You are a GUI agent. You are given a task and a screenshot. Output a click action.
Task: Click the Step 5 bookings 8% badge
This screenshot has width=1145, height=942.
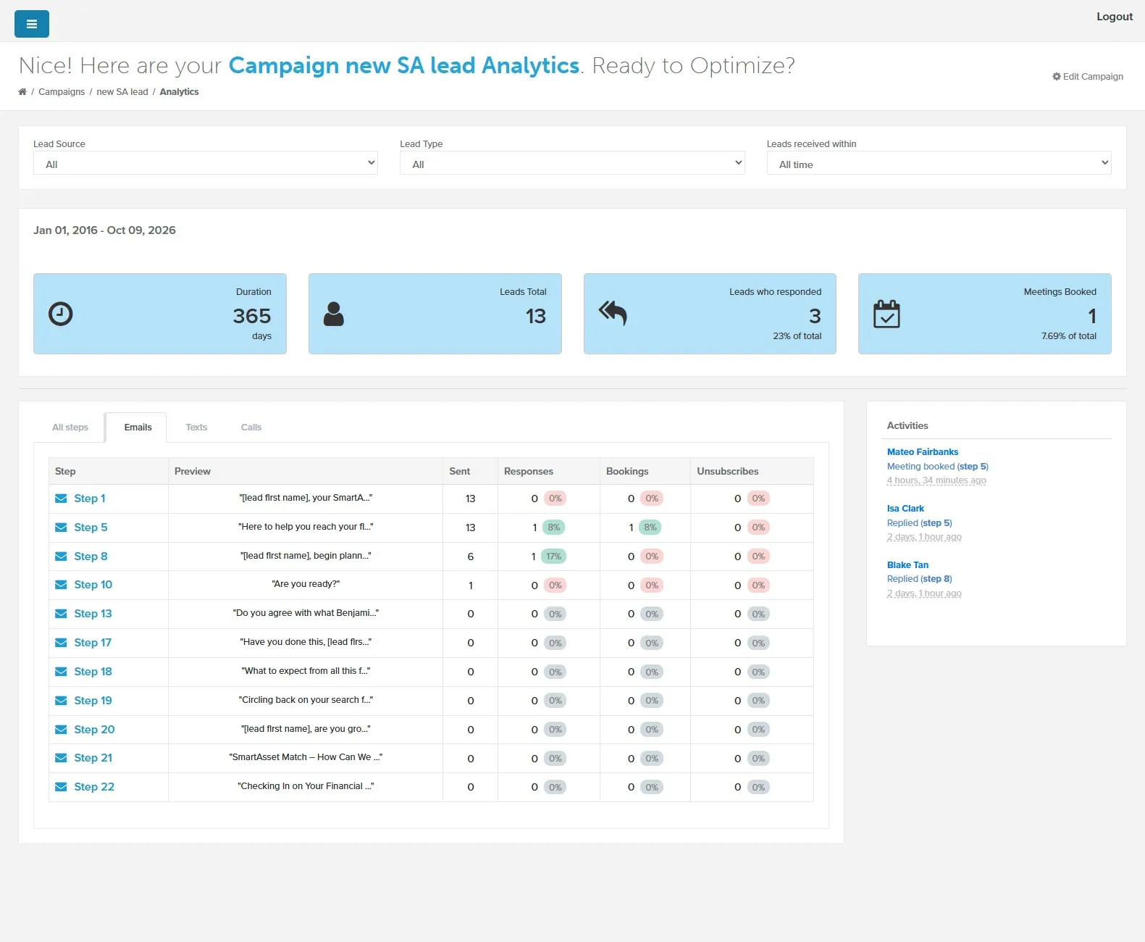pyautogui.click(x=650, y=528)
